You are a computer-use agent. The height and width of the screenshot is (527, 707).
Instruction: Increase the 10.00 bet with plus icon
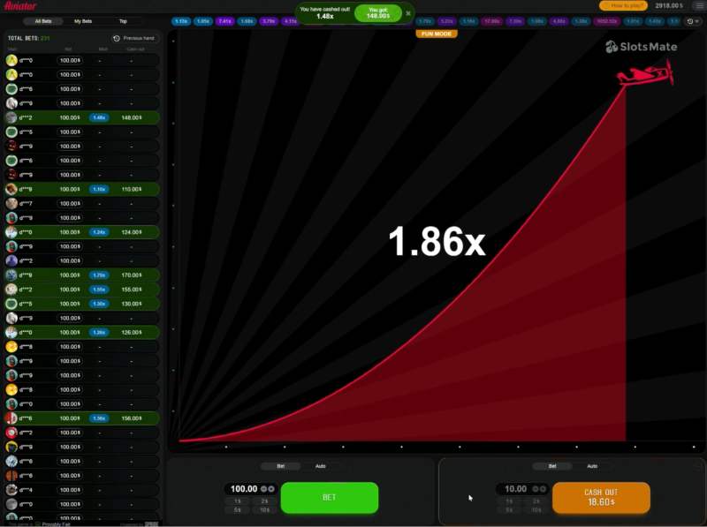coord(542,489)
